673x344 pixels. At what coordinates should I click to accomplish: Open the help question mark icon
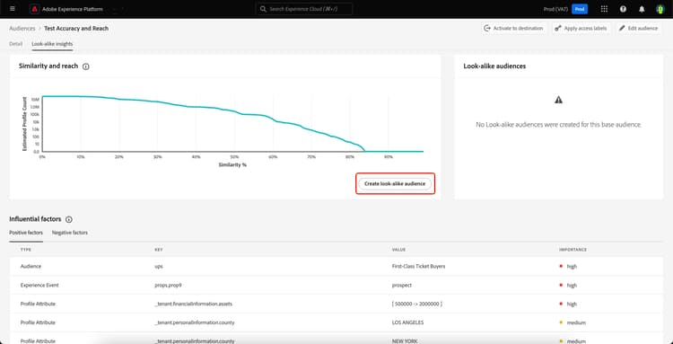(623, 9)
